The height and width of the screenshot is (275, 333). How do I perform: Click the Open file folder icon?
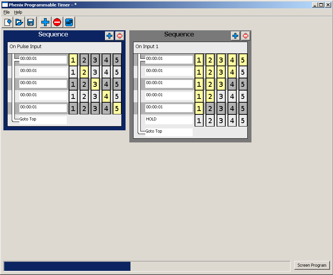point(19,22)
